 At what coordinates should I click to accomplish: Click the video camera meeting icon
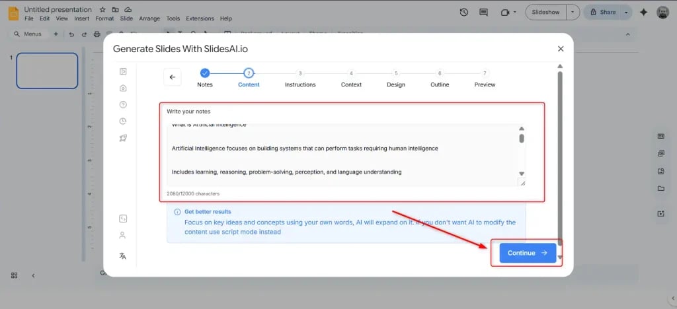pos(504,13)
